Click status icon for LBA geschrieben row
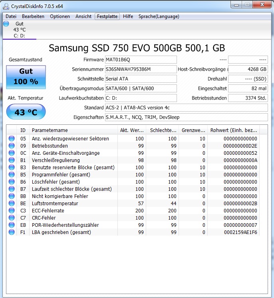Image resolution: width=274 pixels, height=298 pixels. click(x=12, y=232)
